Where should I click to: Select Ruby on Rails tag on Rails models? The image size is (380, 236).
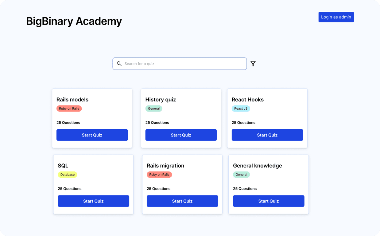(x=69, y=108)
